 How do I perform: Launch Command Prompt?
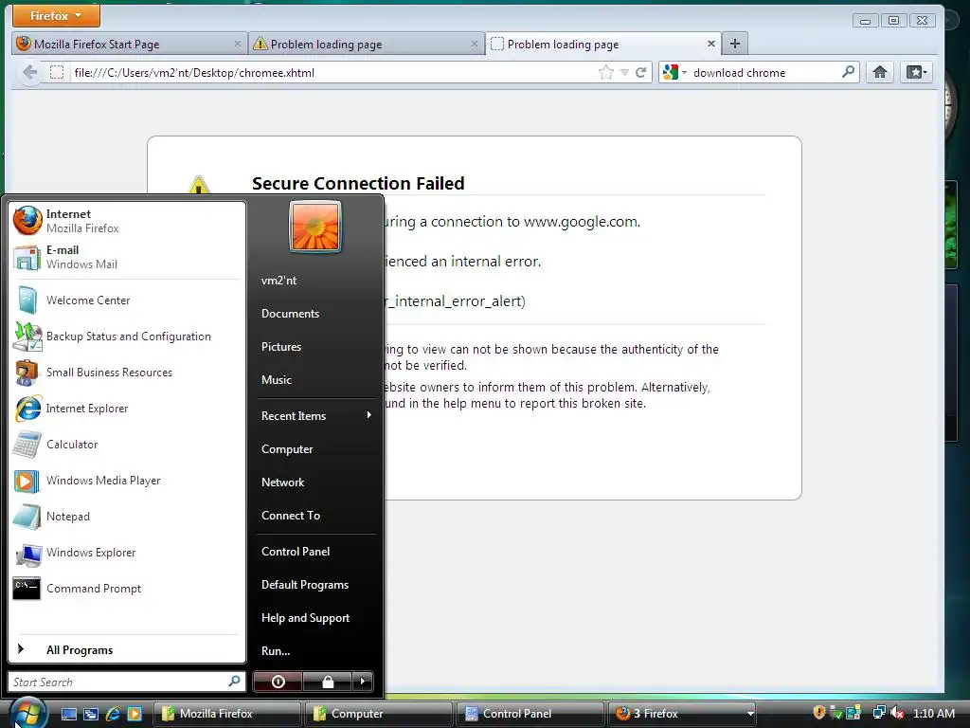[x=127, y=588]
